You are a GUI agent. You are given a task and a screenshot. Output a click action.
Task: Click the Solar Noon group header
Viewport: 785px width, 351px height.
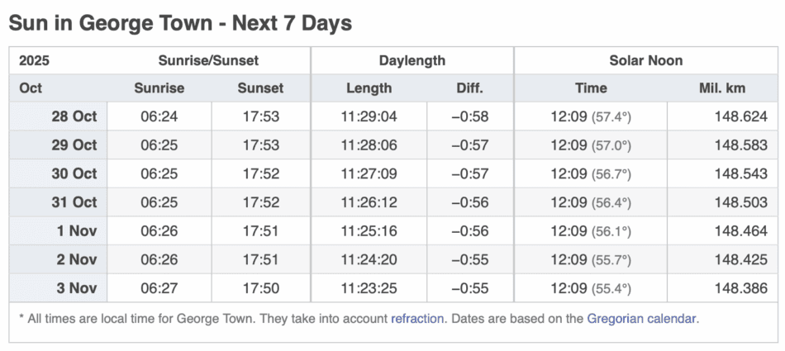coord(647,60)
